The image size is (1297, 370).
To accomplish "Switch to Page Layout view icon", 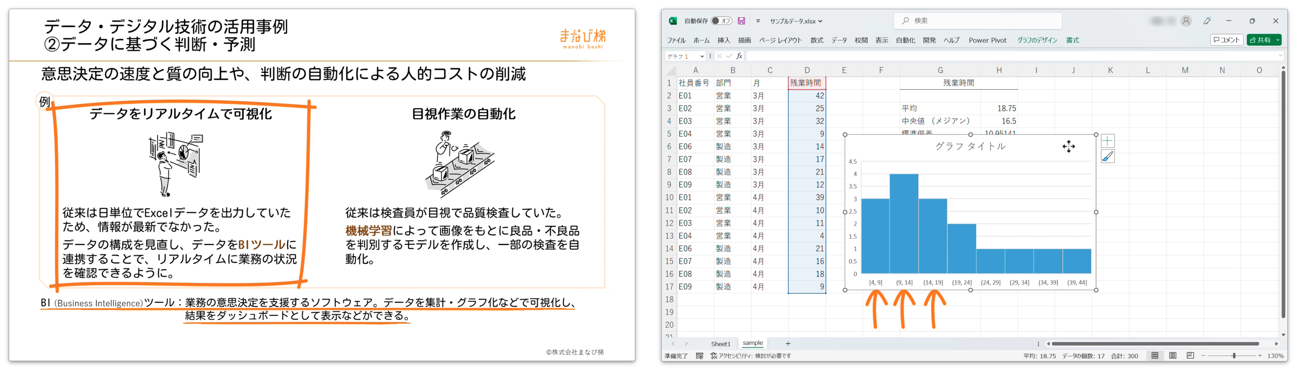I will coord(1173,356).
